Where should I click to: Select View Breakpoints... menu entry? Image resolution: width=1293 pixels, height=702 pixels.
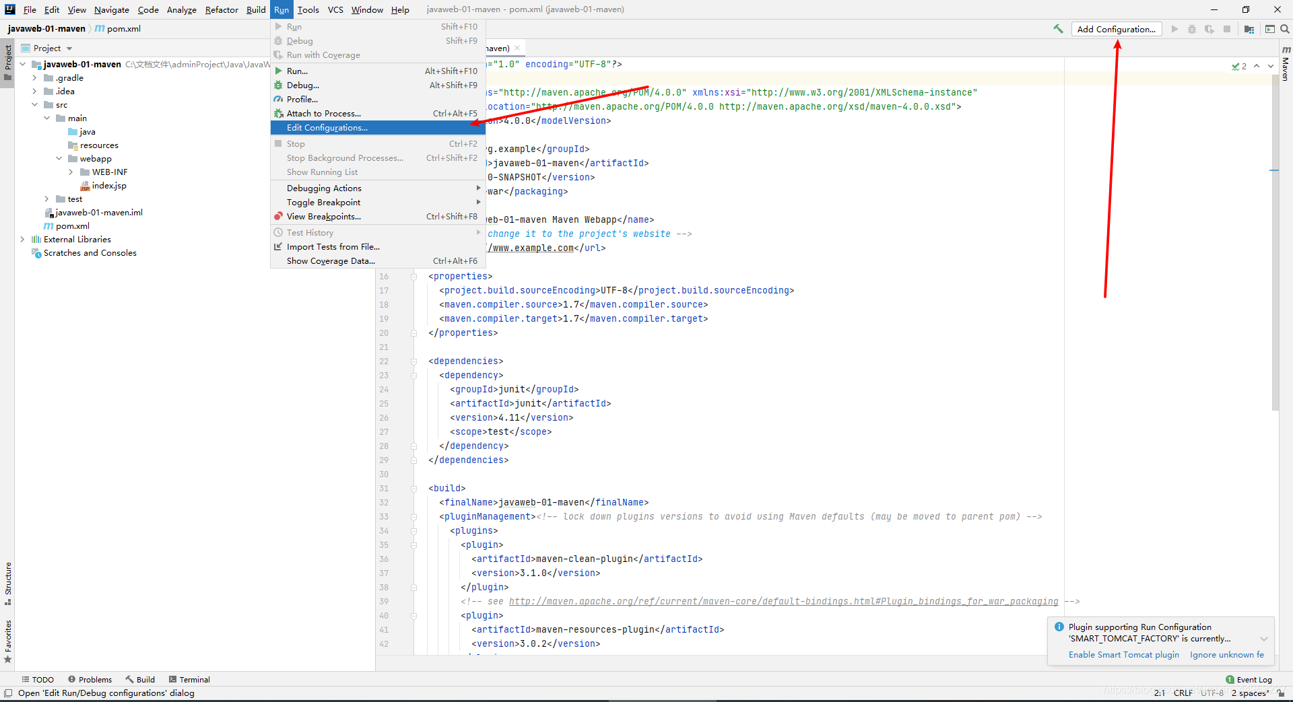(378, 217)
